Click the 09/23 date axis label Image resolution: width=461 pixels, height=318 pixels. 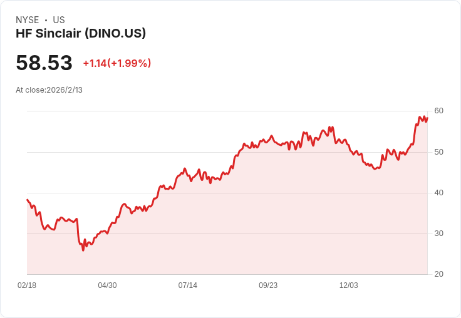[268, 285]
